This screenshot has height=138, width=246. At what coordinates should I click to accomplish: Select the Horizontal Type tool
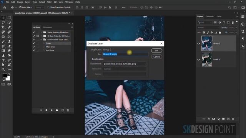3,60
